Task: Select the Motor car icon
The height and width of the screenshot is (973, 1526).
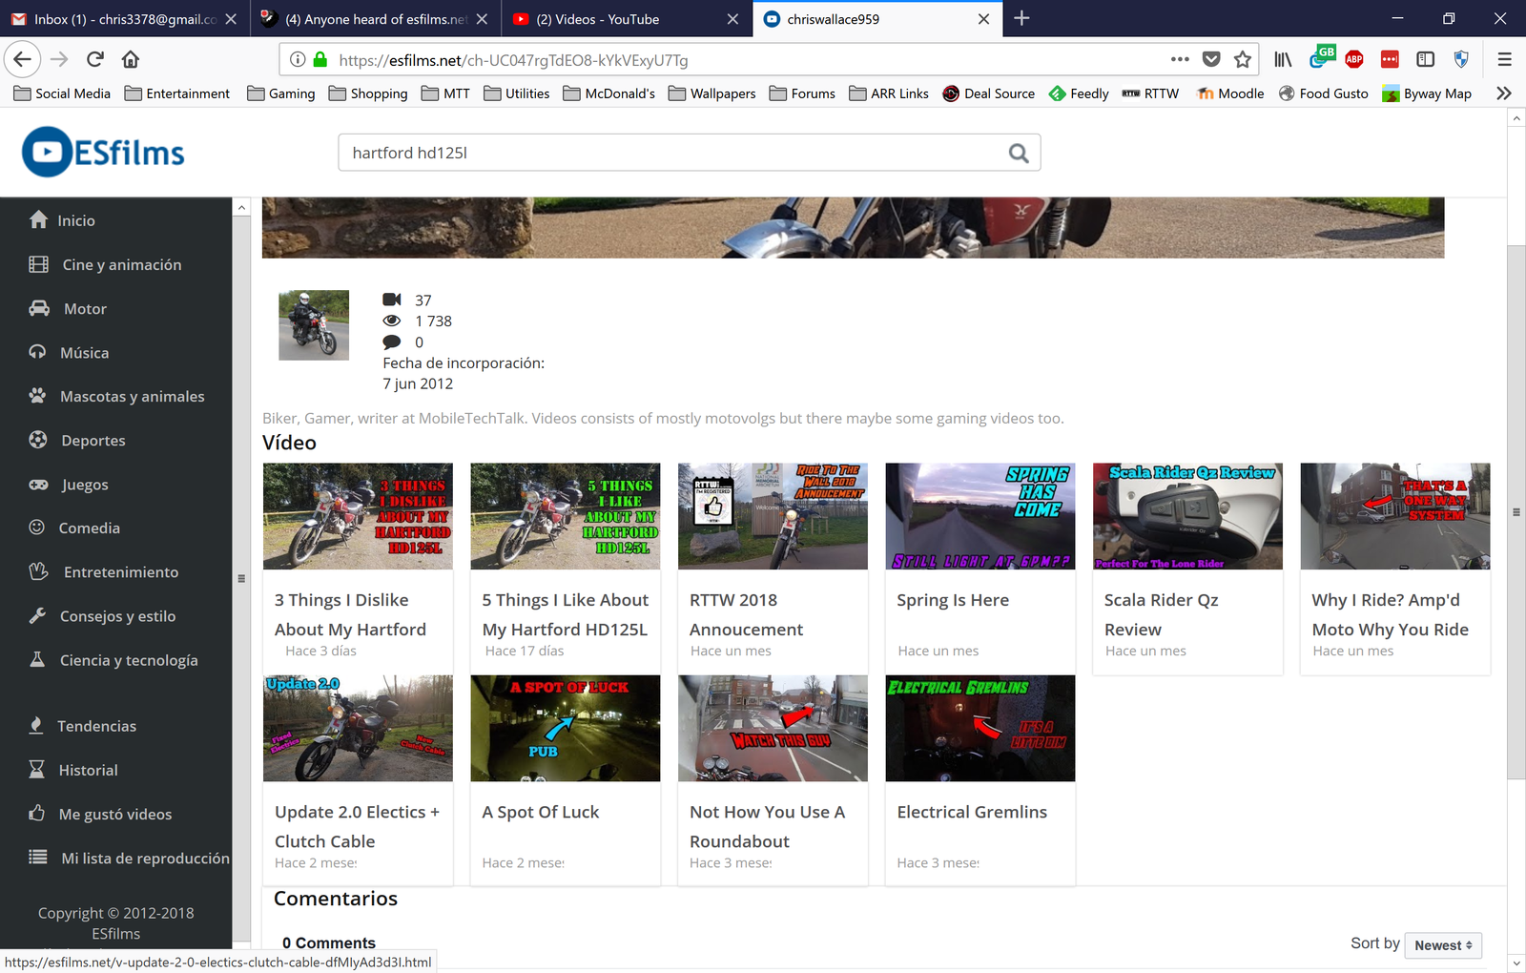Action: point(39,308)
